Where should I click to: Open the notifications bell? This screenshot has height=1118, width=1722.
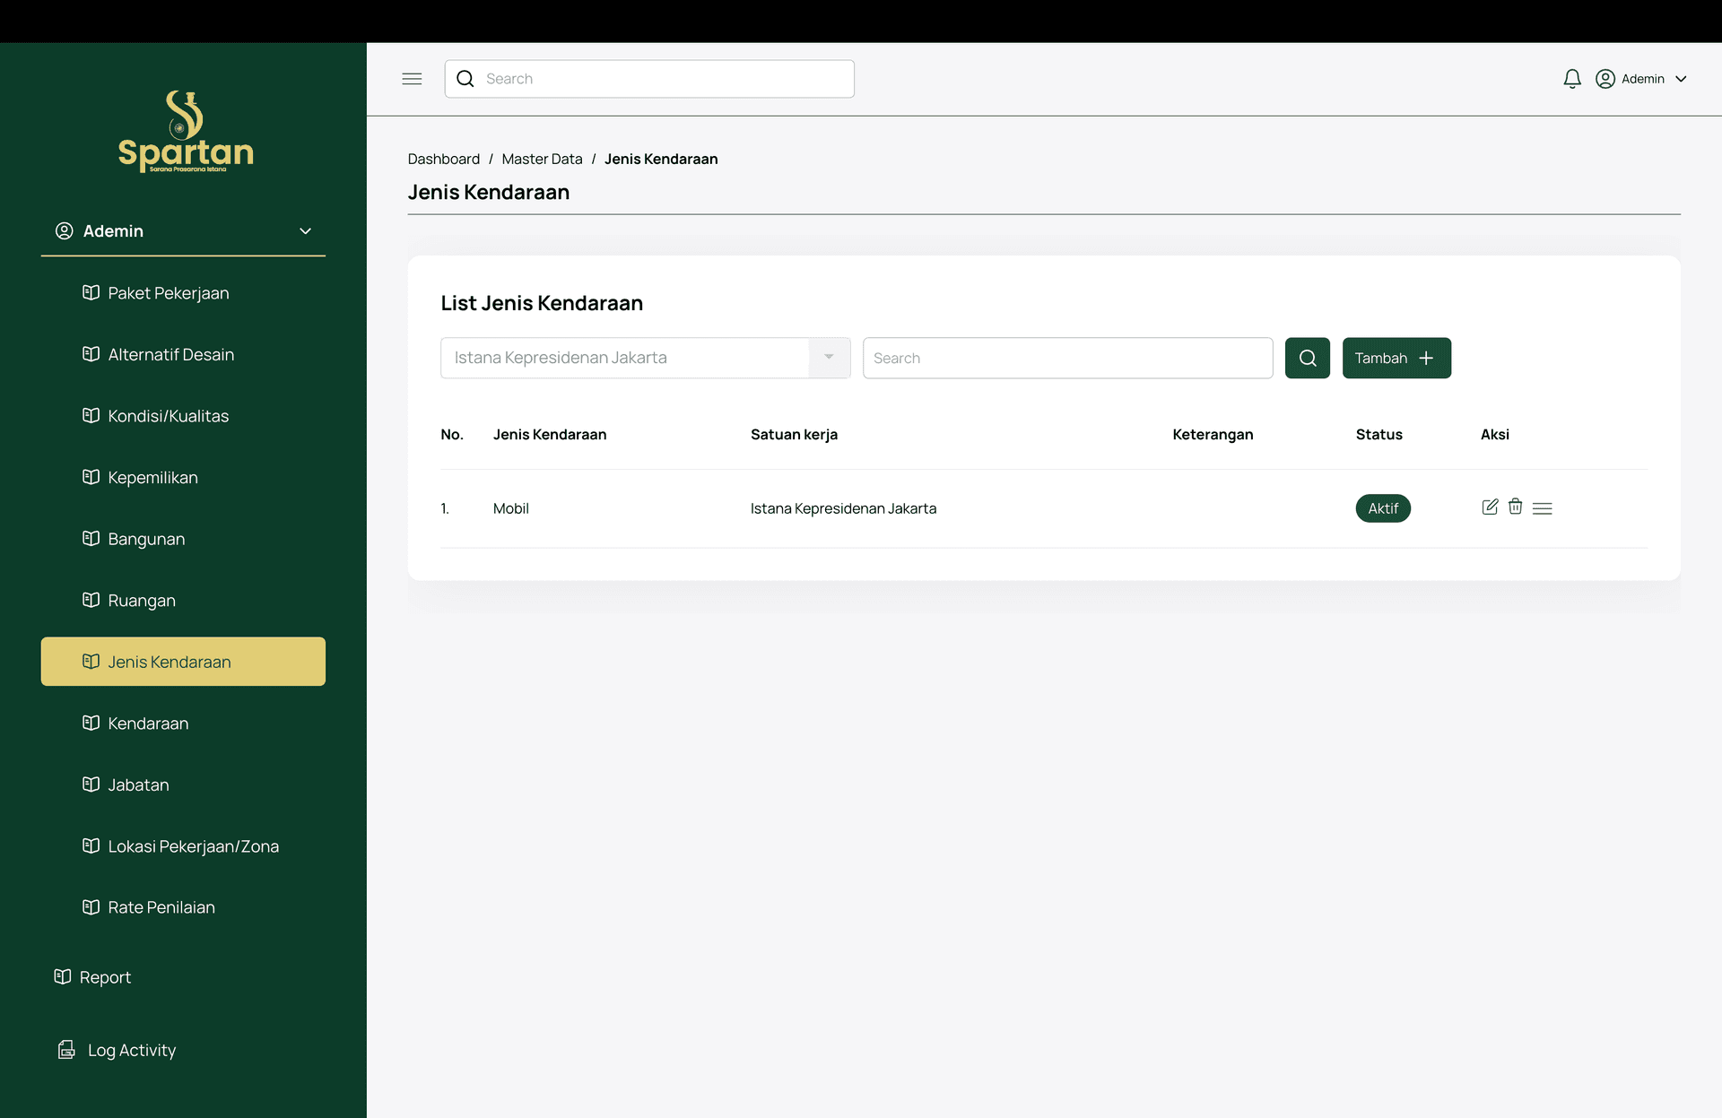1571,79
